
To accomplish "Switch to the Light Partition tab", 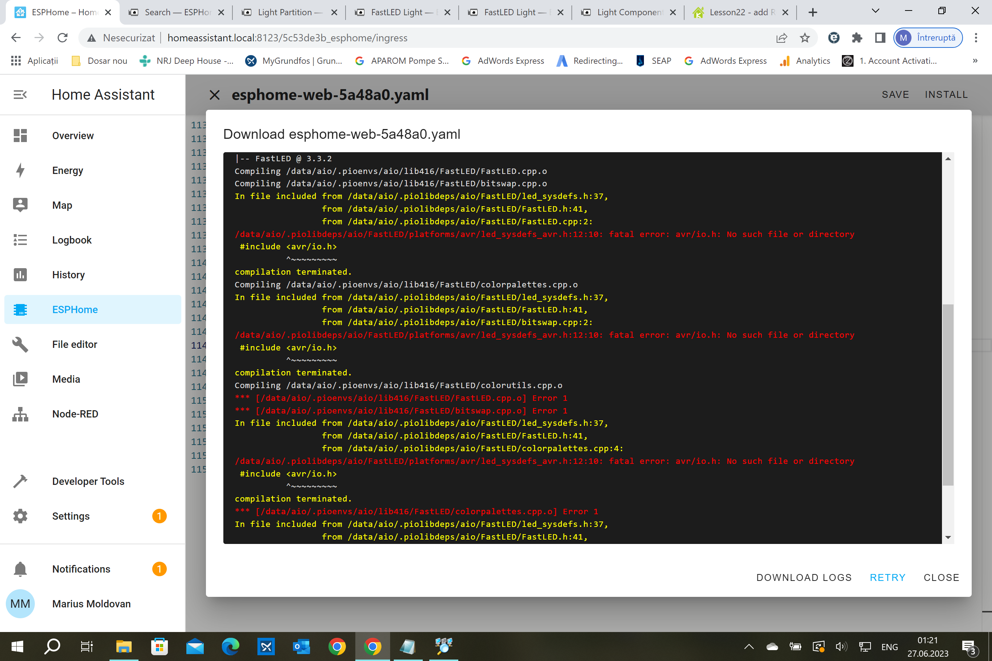I will tap(285, 12).
